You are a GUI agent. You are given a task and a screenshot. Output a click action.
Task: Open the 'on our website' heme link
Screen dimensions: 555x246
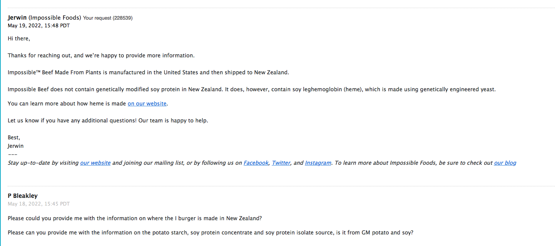tap(147, 104)
